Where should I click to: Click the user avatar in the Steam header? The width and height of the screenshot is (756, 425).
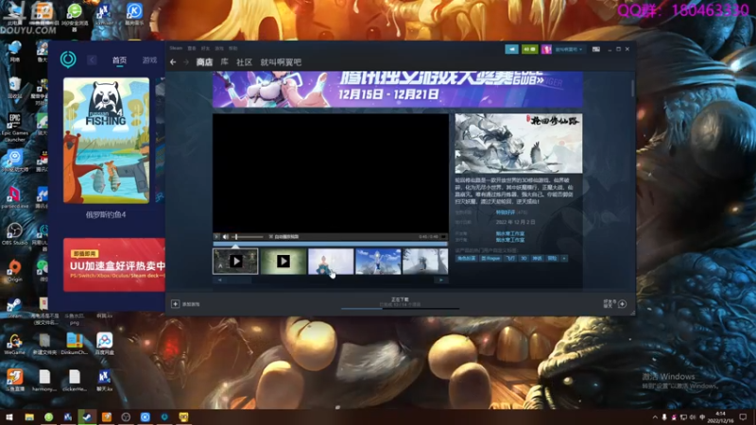pos(546,49)
